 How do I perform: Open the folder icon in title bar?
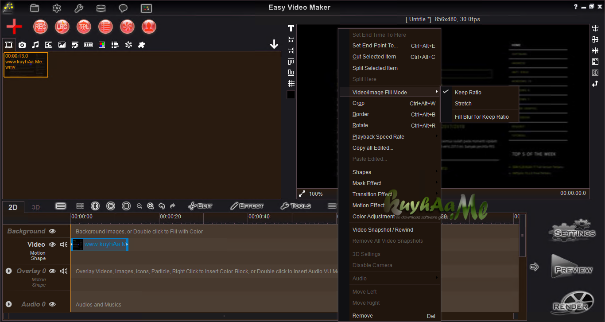tap(35, 8)
